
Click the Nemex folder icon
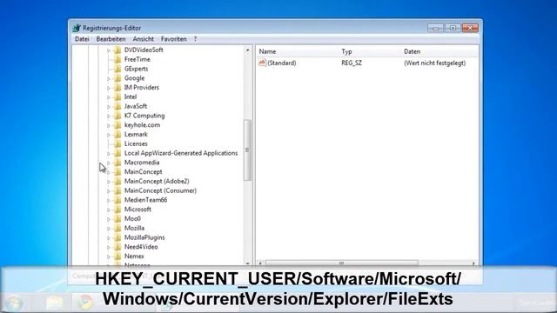click(x=117, y=256)
